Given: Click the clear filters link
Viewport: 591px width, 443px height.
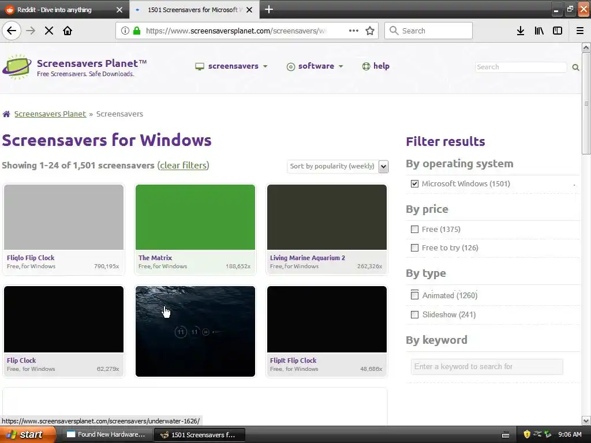Looking at the screenshot, I should coord(183,166).
